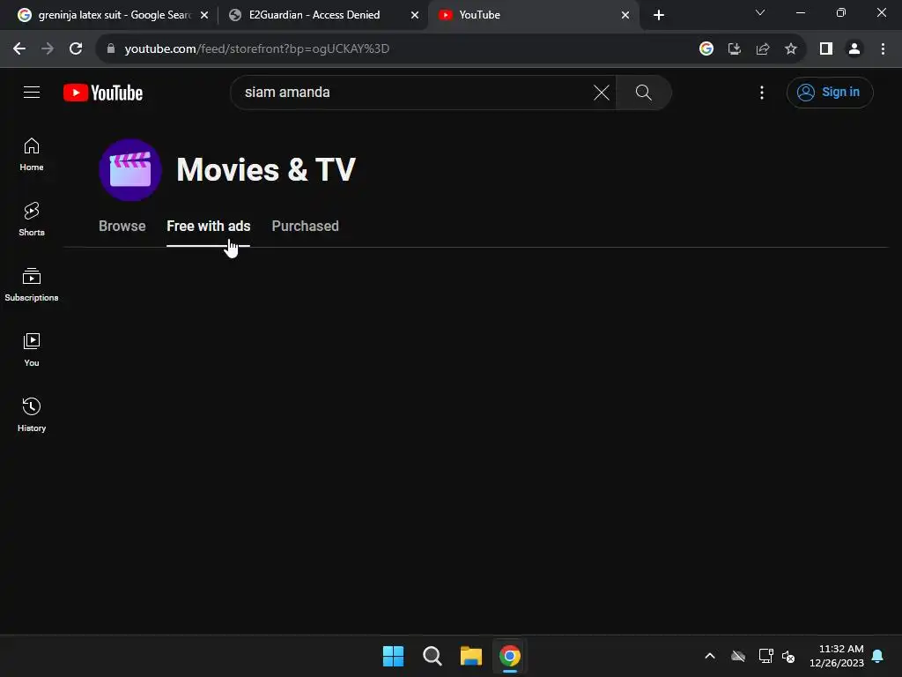902x677 pixels.
Task: Close the E2Guardian tab
Action: (415, 15)
